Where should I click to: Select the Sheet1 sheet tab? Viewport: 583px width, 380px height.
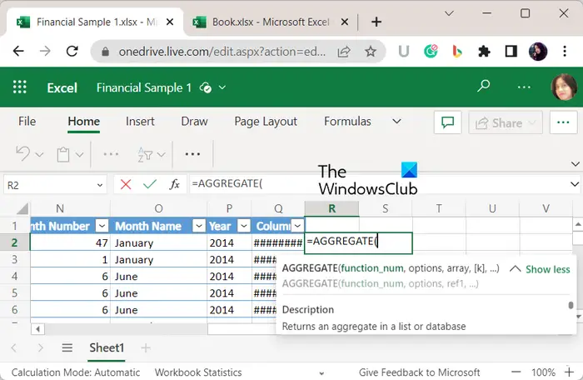107,348
